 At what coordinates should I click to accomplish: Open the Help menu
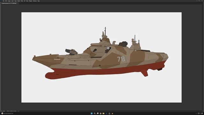39,1
